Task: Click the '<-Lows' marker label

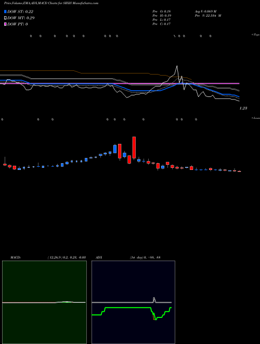Action: [x=256, y=118]
